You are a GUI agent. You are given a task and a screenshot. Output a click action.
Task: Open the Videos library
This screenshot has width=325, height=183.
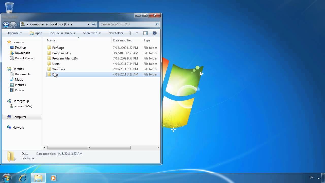click(19, 90)
